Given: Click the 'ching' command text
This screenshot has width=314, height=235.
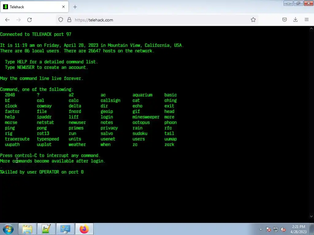Looking at the screenshot, I should click(x=170, y=100).
